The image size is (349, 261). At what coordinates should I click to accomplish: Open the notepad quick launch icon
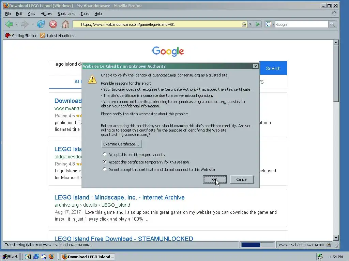coord(28,257)
